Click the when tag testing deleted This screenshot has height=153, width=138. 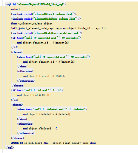[x=52, y=109]
